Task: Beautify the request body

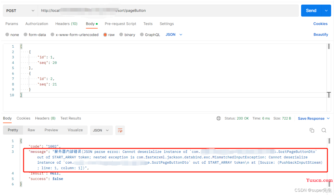Action: [x=321, y=35]
